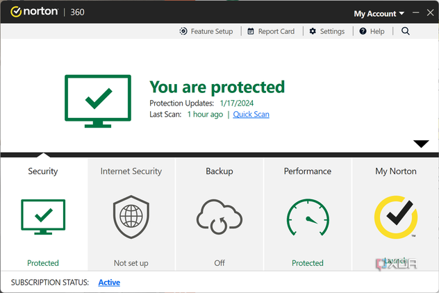The width and height of the screenshot is (439, 293).
Task: Open Help text label
Action: (377, 31)
